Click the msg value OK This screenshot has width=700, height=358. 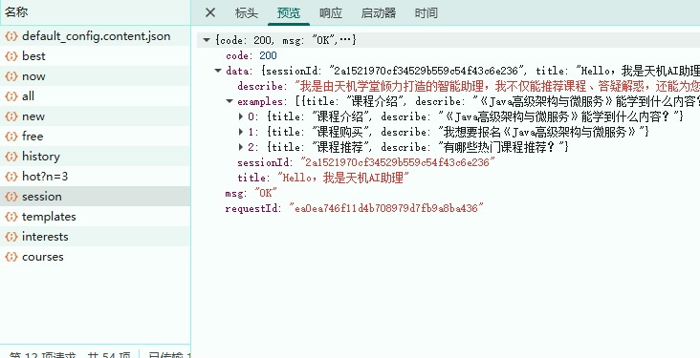[266, 193]
